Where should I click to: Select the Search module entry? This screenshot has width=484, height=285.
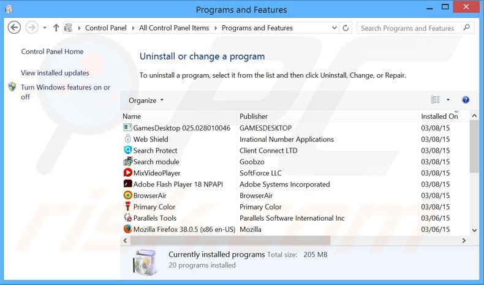156,162
